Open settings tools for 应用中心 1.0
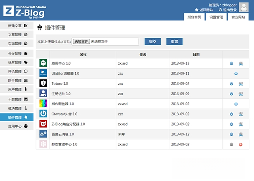Viewport: 254px width, 181px height. click(241, 64)
